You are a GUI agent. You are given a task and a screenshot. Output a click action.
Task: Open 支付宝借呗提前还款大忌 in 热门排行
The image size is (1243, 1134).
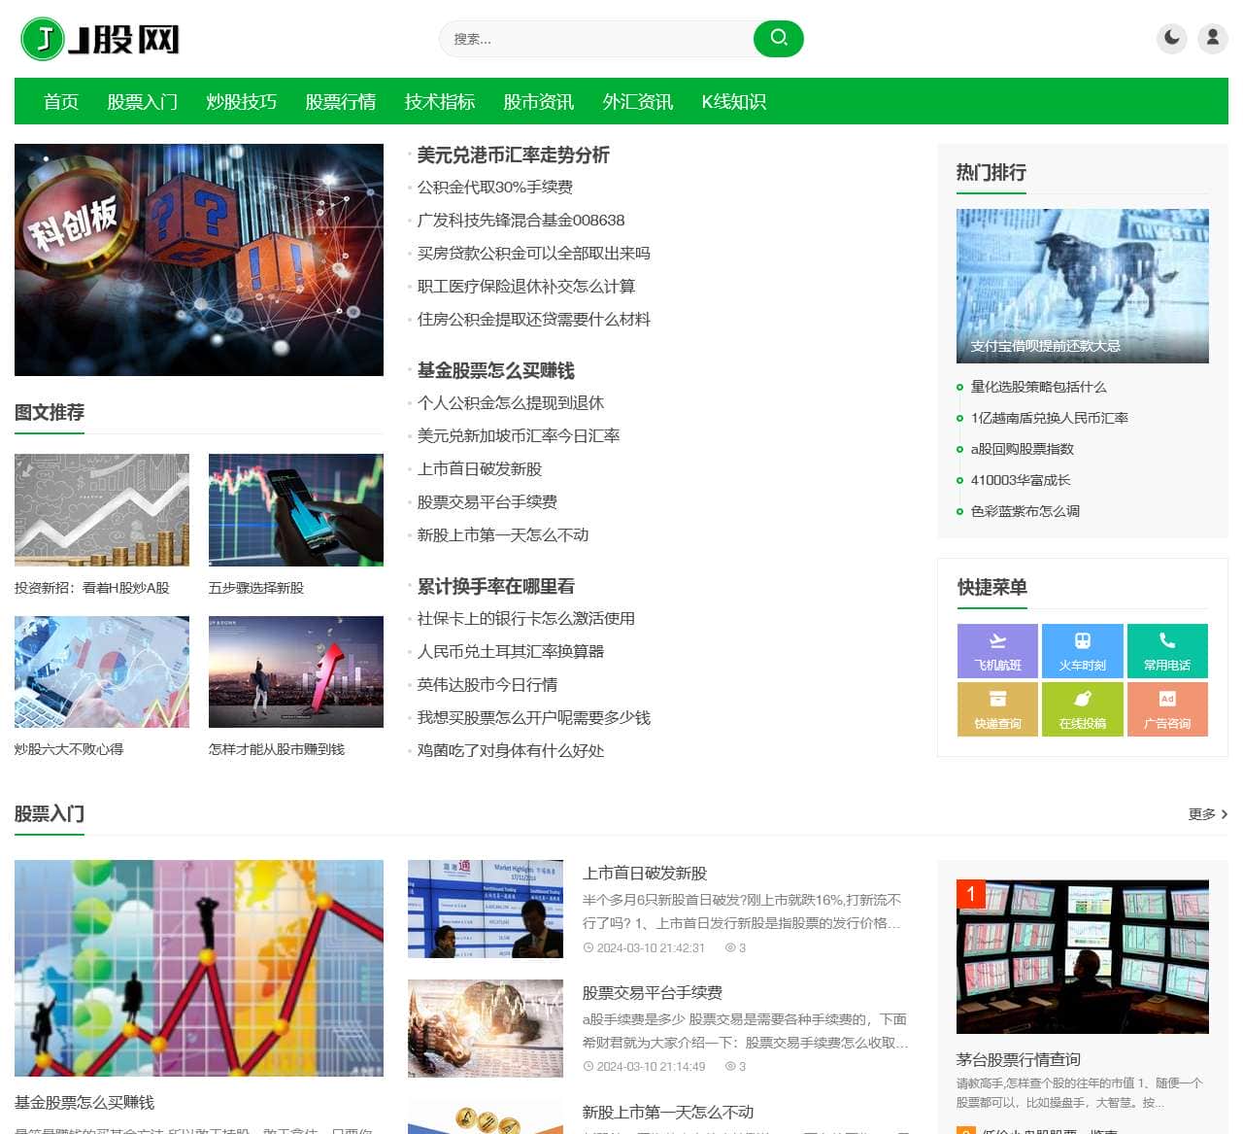tap(1046, 346)
